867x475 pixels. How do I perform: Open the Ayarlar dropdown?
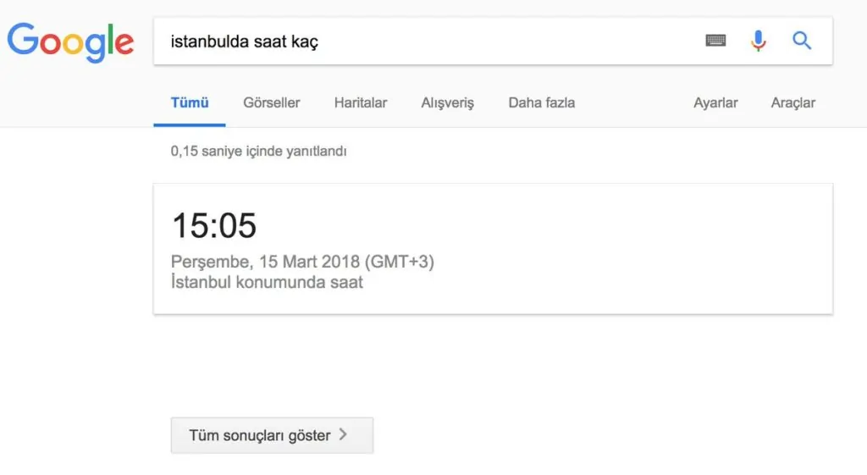(x=715, y=103)
